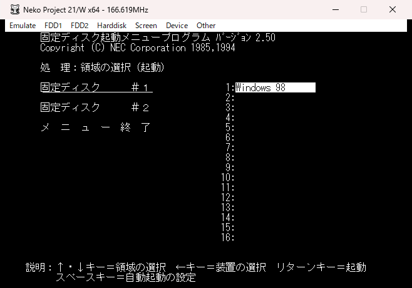Click partition slot 12: label

(x=227, y=197)
